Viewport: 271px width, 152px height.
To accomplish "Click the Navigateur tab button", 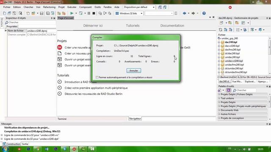I will 135,119.
